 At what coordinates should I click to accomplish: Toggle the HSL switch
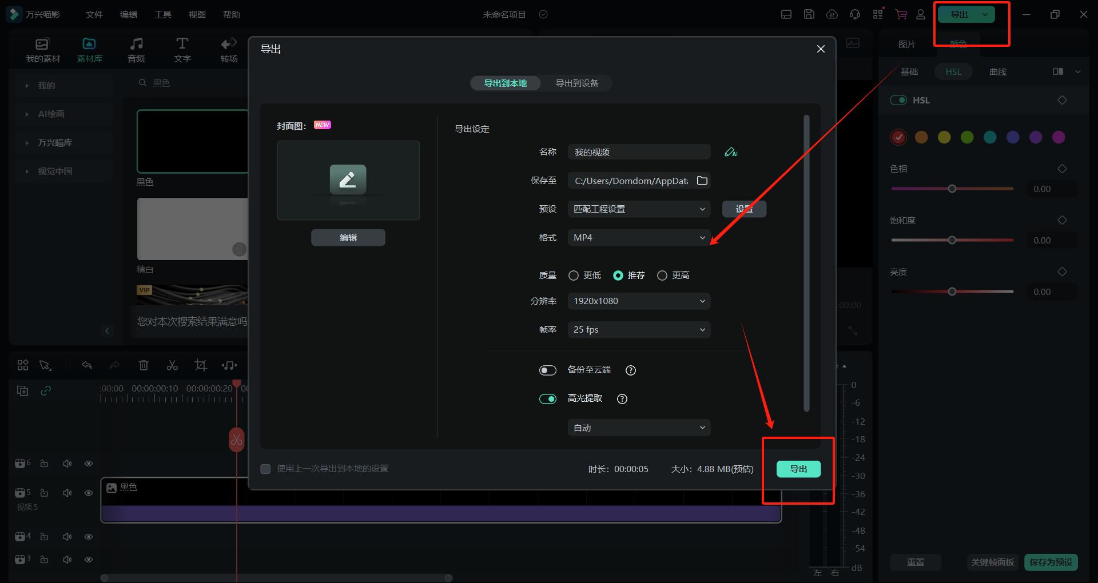(898, 100)
